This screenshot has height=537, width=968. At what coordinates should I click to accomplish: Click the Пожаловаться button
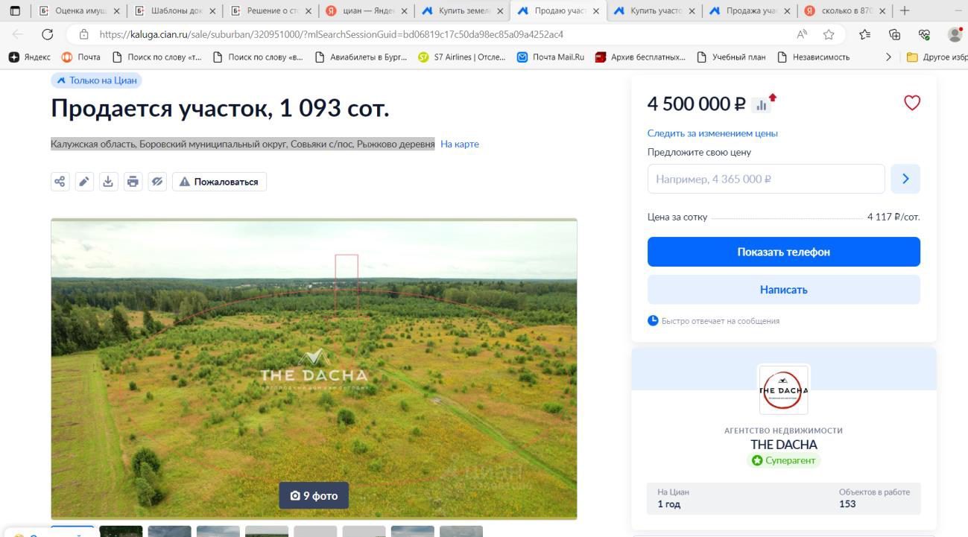coord(219,182)
